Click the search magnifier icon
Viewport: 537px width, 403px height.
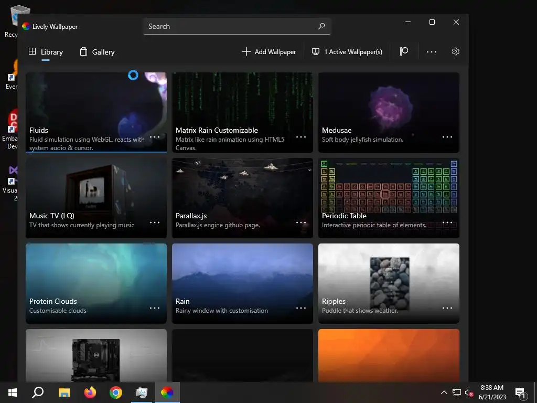pos(321,26)
